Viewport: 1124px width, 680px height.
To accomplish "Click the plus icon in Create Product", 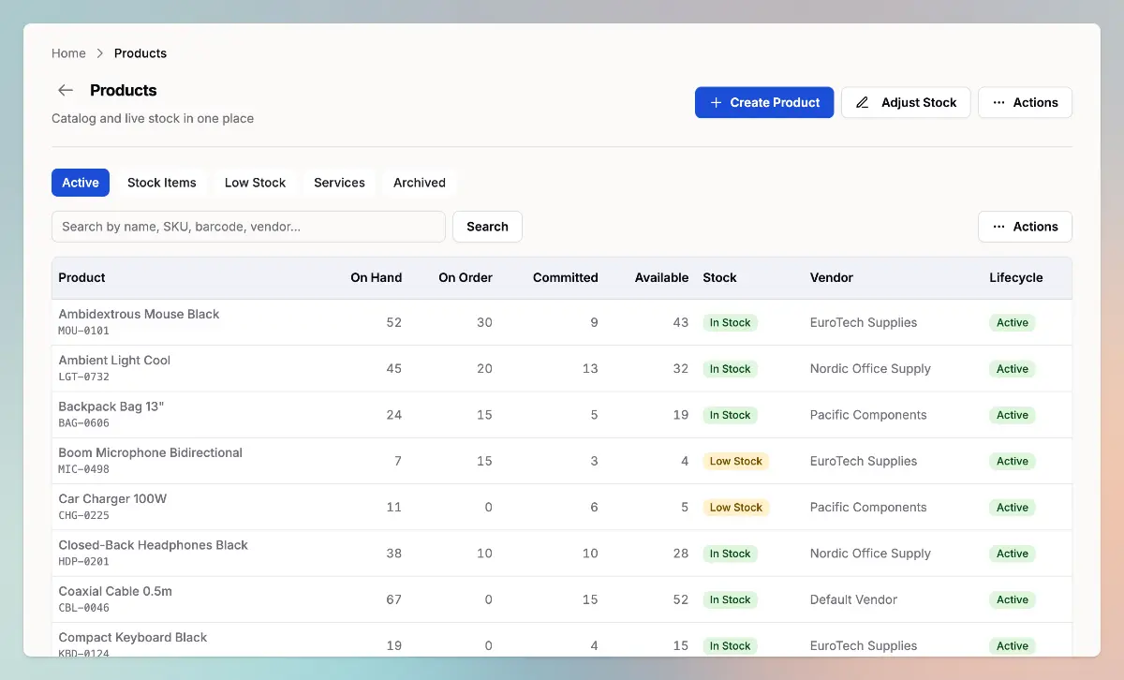I will pos(716,103).
